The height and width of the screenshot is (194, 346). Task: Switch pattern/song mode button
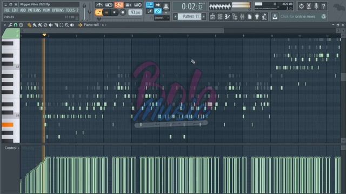98,12
